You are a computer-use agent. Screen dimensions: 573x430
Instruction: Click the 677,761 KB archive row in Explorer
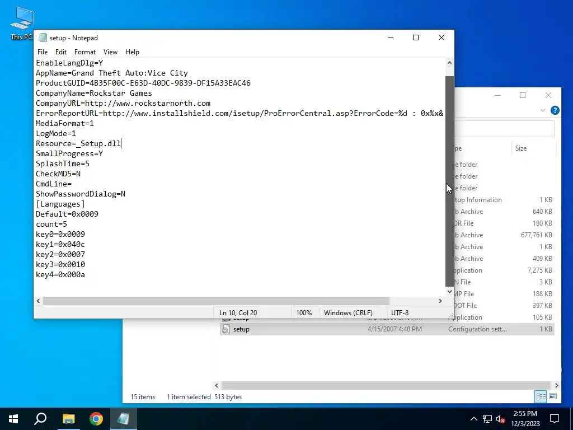[504, 235]
